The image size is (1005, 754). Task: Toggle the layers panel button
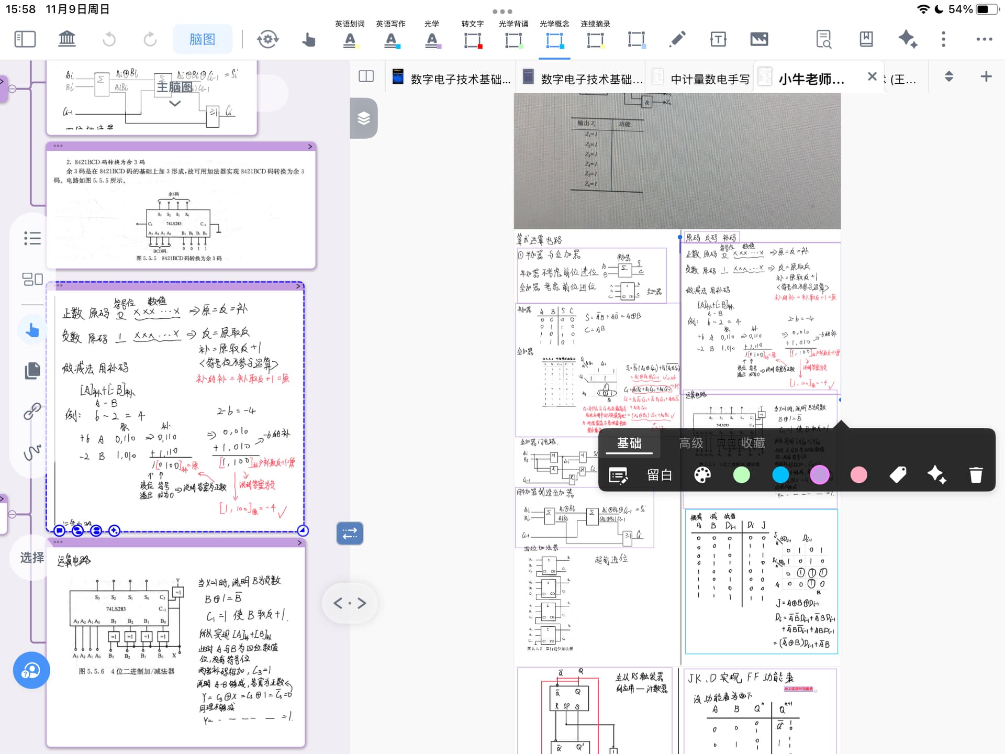364,118
